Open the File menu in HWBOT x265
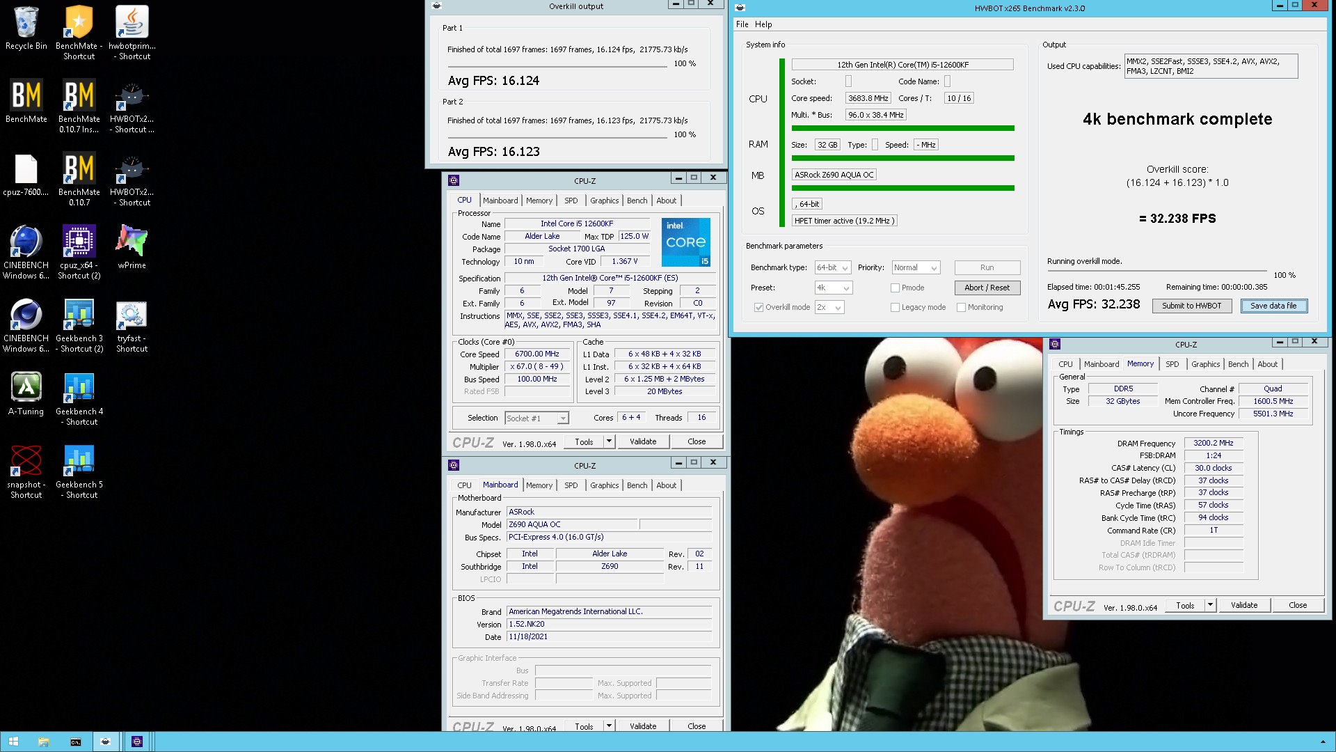 point(742,24)
